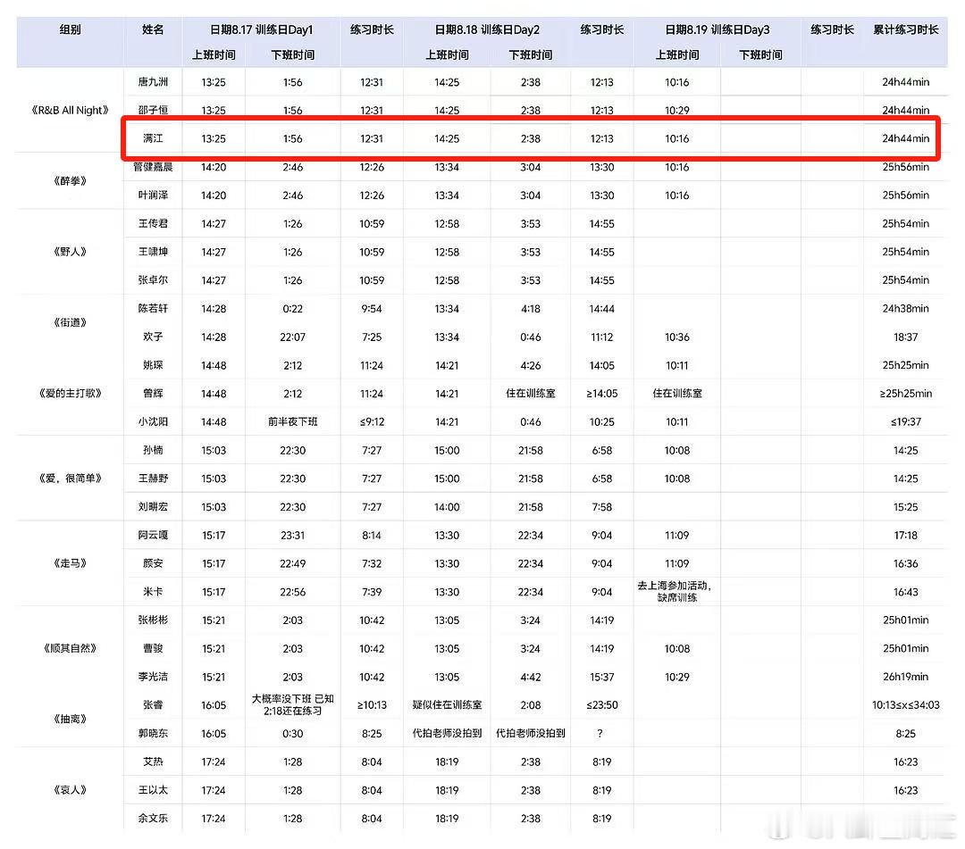Click the name 王传君
Viewport: 965px width, 849px height.
[153, 223]
